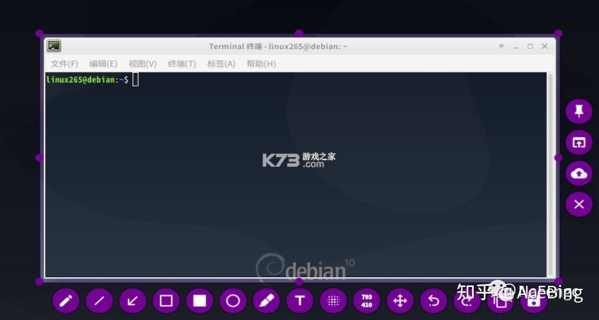Select the filled Rectangle tool
Viewport: 599px width, 320px height.
click(x=199, y=301)
